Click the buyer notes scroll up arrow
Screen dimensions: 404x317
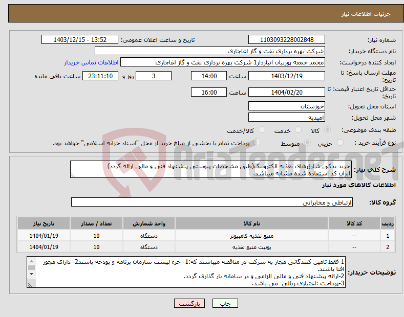click(31, 261)
